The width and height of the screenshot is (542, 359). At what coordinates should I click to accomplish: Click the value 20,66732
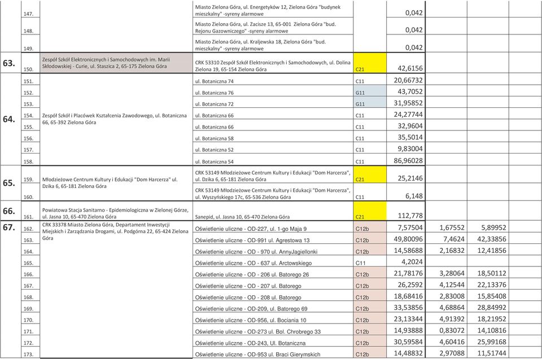point(408,80)
